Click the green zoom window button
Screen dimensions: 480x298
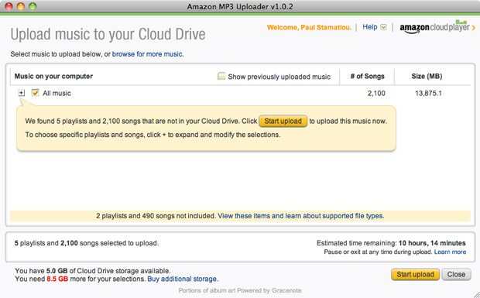(33, 6)
